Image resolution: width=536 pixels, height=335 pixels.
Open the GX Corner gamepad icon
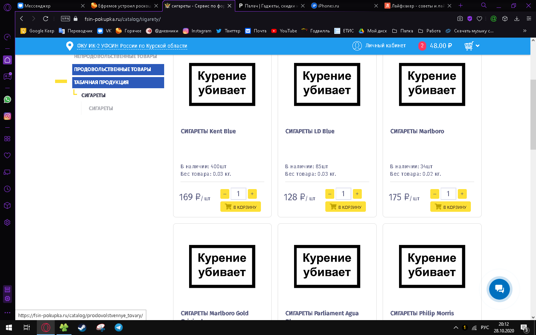coord(7,76)
